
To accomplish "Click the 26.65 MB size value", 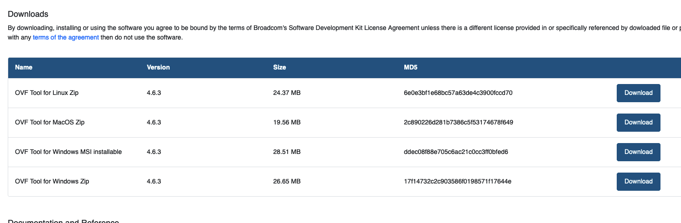I will [x=287, y=181].
